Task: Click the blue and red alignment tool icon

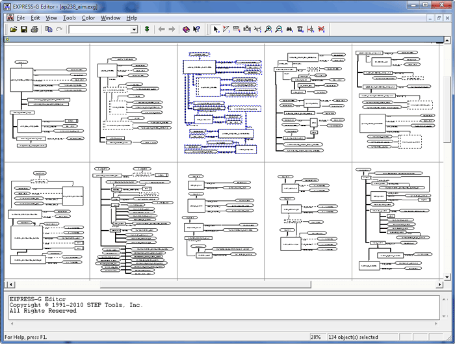Action: coord(311,29)
